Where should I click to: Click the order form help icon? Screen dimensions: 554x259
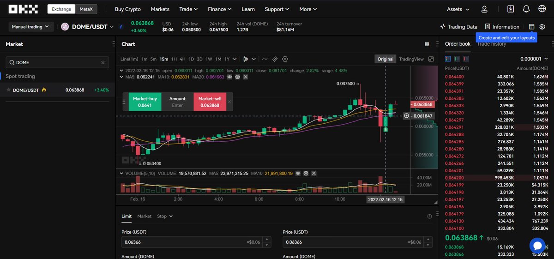coord(429,216)
